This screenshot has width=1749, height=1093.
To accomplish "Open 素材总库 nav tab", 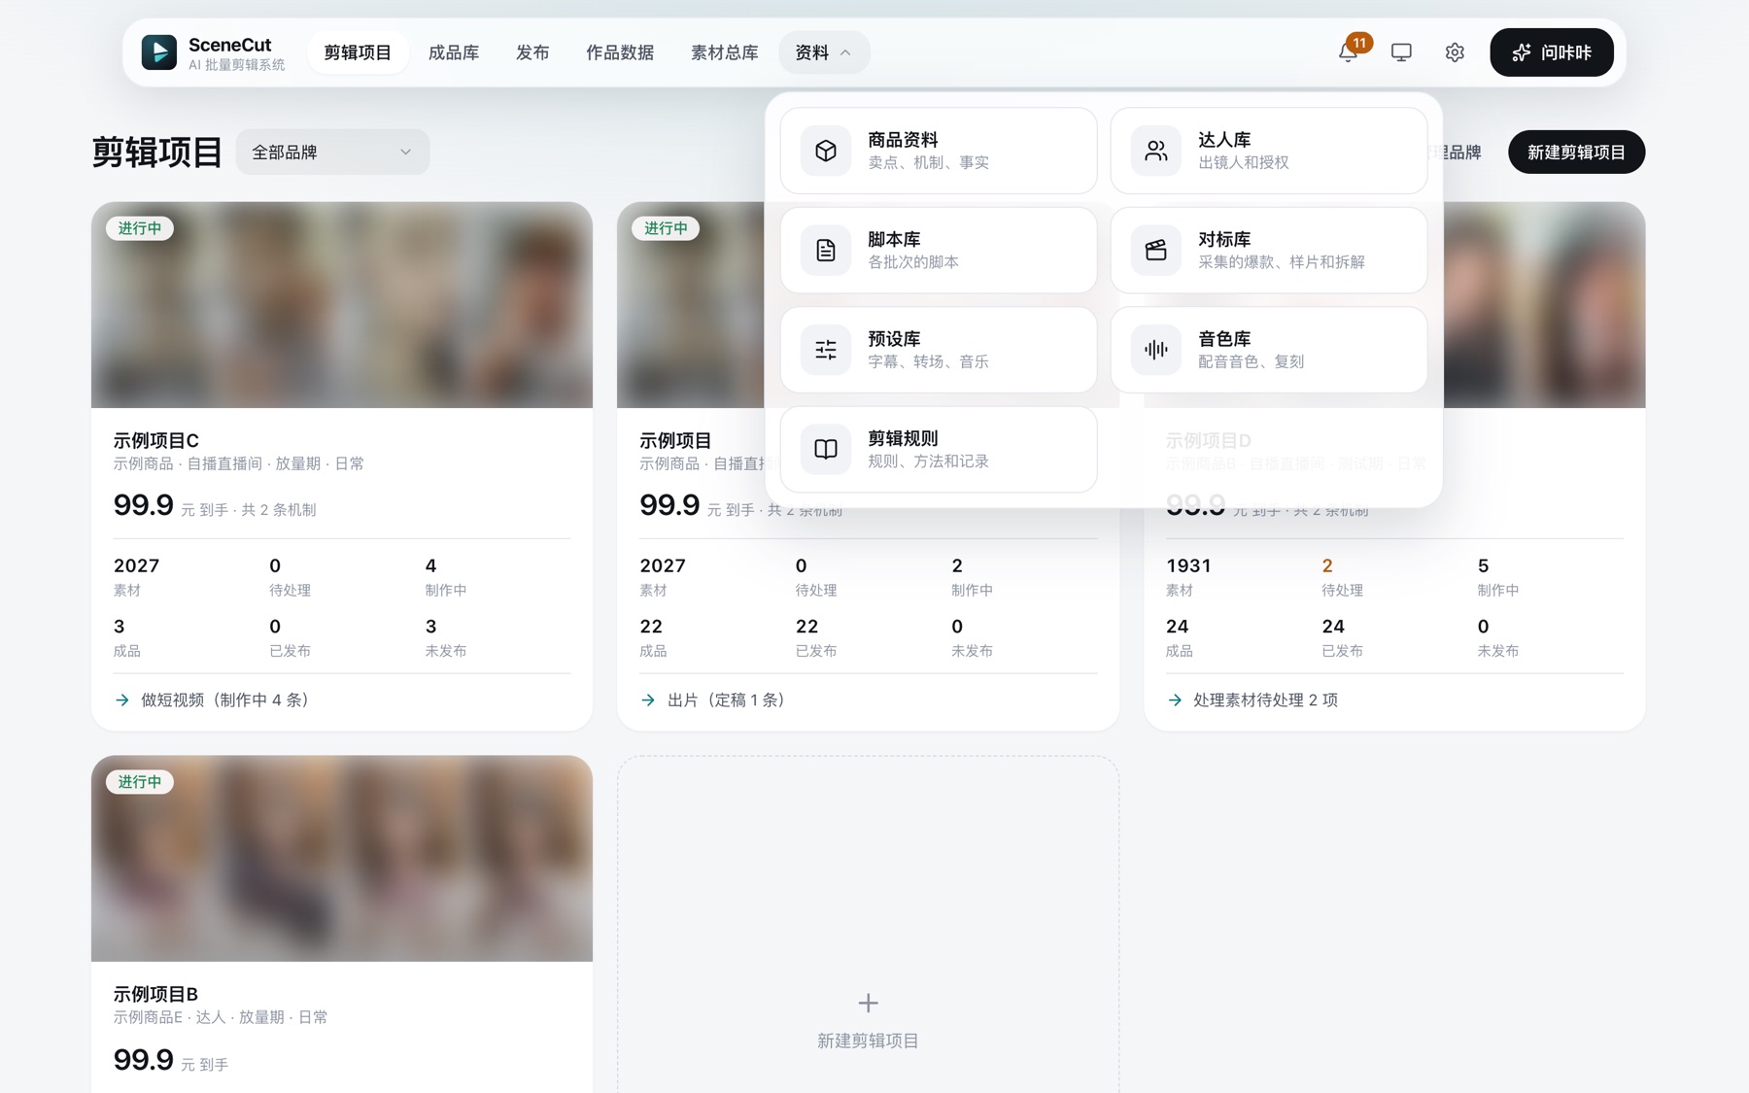I will pyautogui.click(x=725, y=52).
